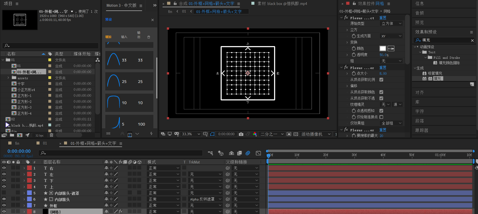
Task: Open the 信息 panel tab
Action: click(420, 3)
